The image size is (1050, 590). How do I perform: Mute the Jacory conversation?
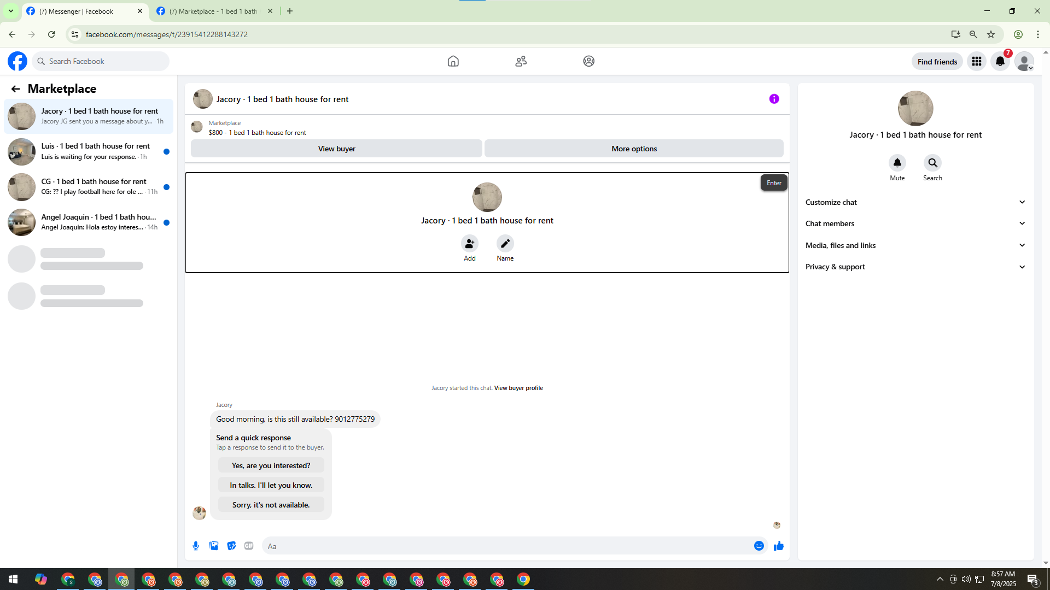pos(897,163)
